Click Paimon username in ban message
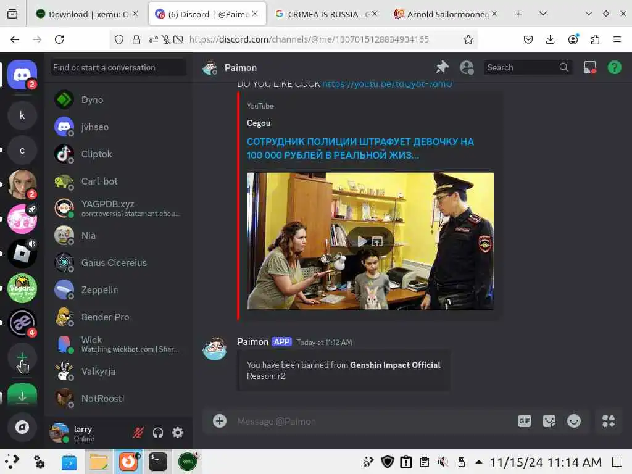This screenshot has height=474, width=632. (252, 342)
